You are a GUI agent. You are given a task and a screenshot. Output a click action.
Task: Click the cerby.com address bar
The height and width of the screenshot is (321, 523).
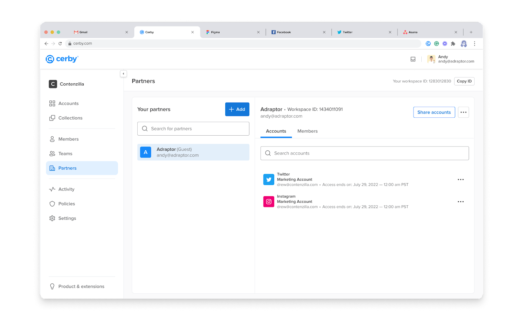pos(243,43)
